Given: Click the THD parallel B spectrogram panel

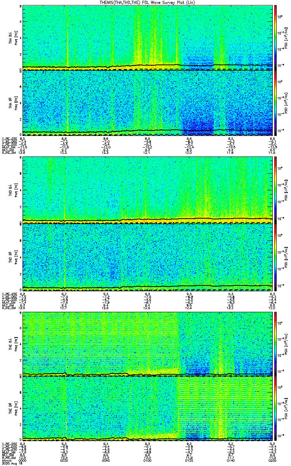Looking at the screenshot, I should (x=147, y=255).
